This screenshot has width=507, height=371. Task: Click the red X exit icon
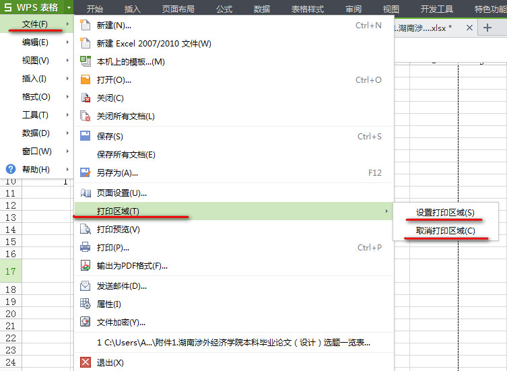point(86,362)
